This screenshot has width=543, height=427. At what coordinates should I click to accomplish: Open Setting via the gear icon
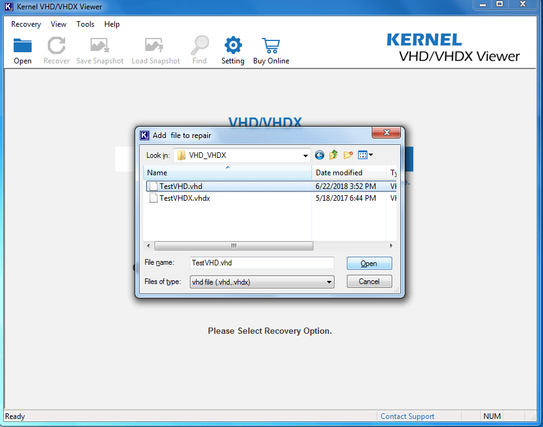(233, 45)
